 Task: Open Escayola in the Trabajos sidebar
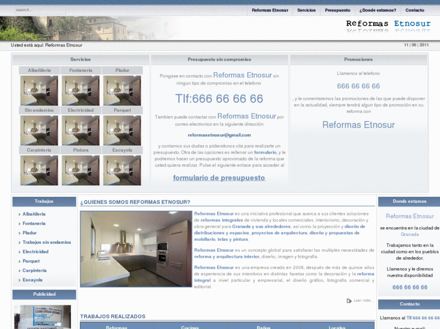(x=32, y=280)
